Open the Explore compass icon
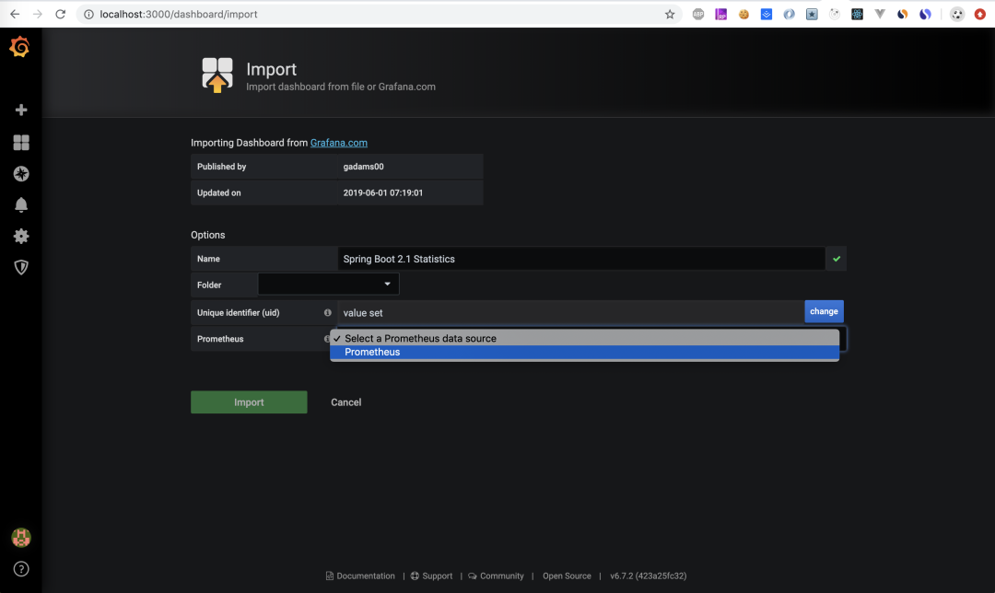 (x=21, y=174)
